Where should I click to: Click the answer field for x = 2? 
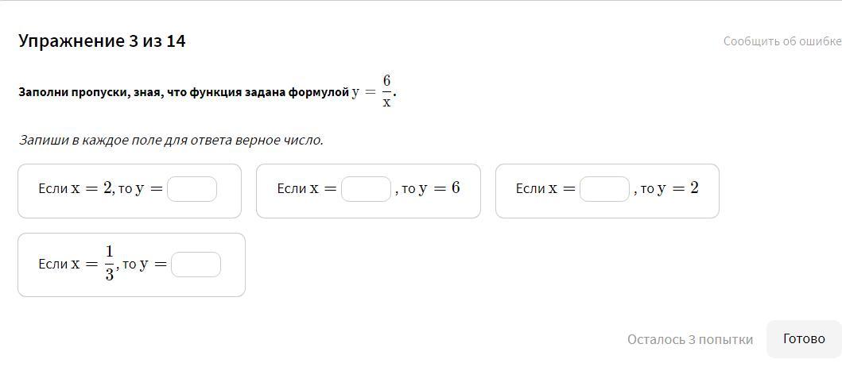pos(192,189)
